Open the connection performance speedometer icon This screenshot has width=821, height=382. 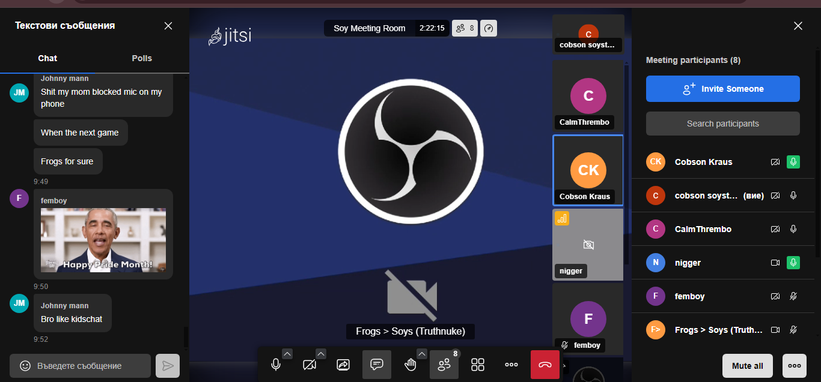[x=489, y=28]
